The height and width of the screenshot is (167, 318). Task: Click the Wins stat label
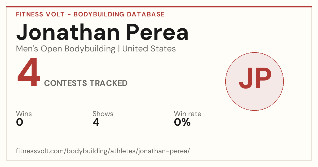click(x=24, y=114)
